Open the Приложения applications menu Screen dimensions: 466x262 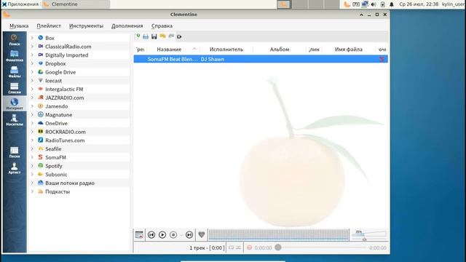coord(20,4)
